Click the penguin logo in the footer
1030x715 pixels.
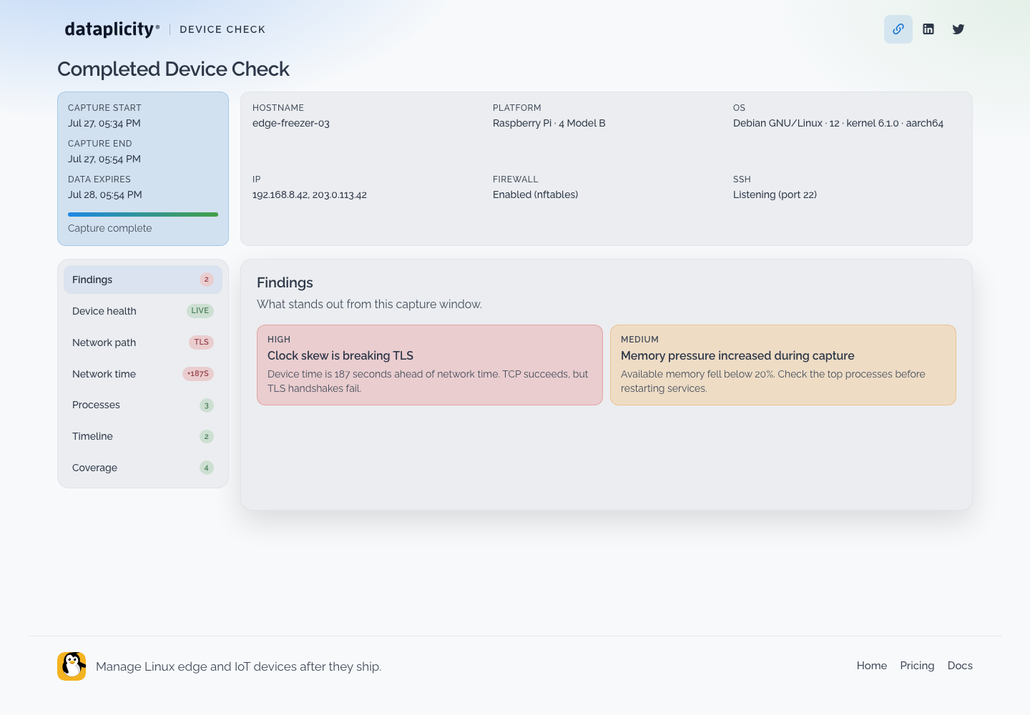click(x=72, y=666)
